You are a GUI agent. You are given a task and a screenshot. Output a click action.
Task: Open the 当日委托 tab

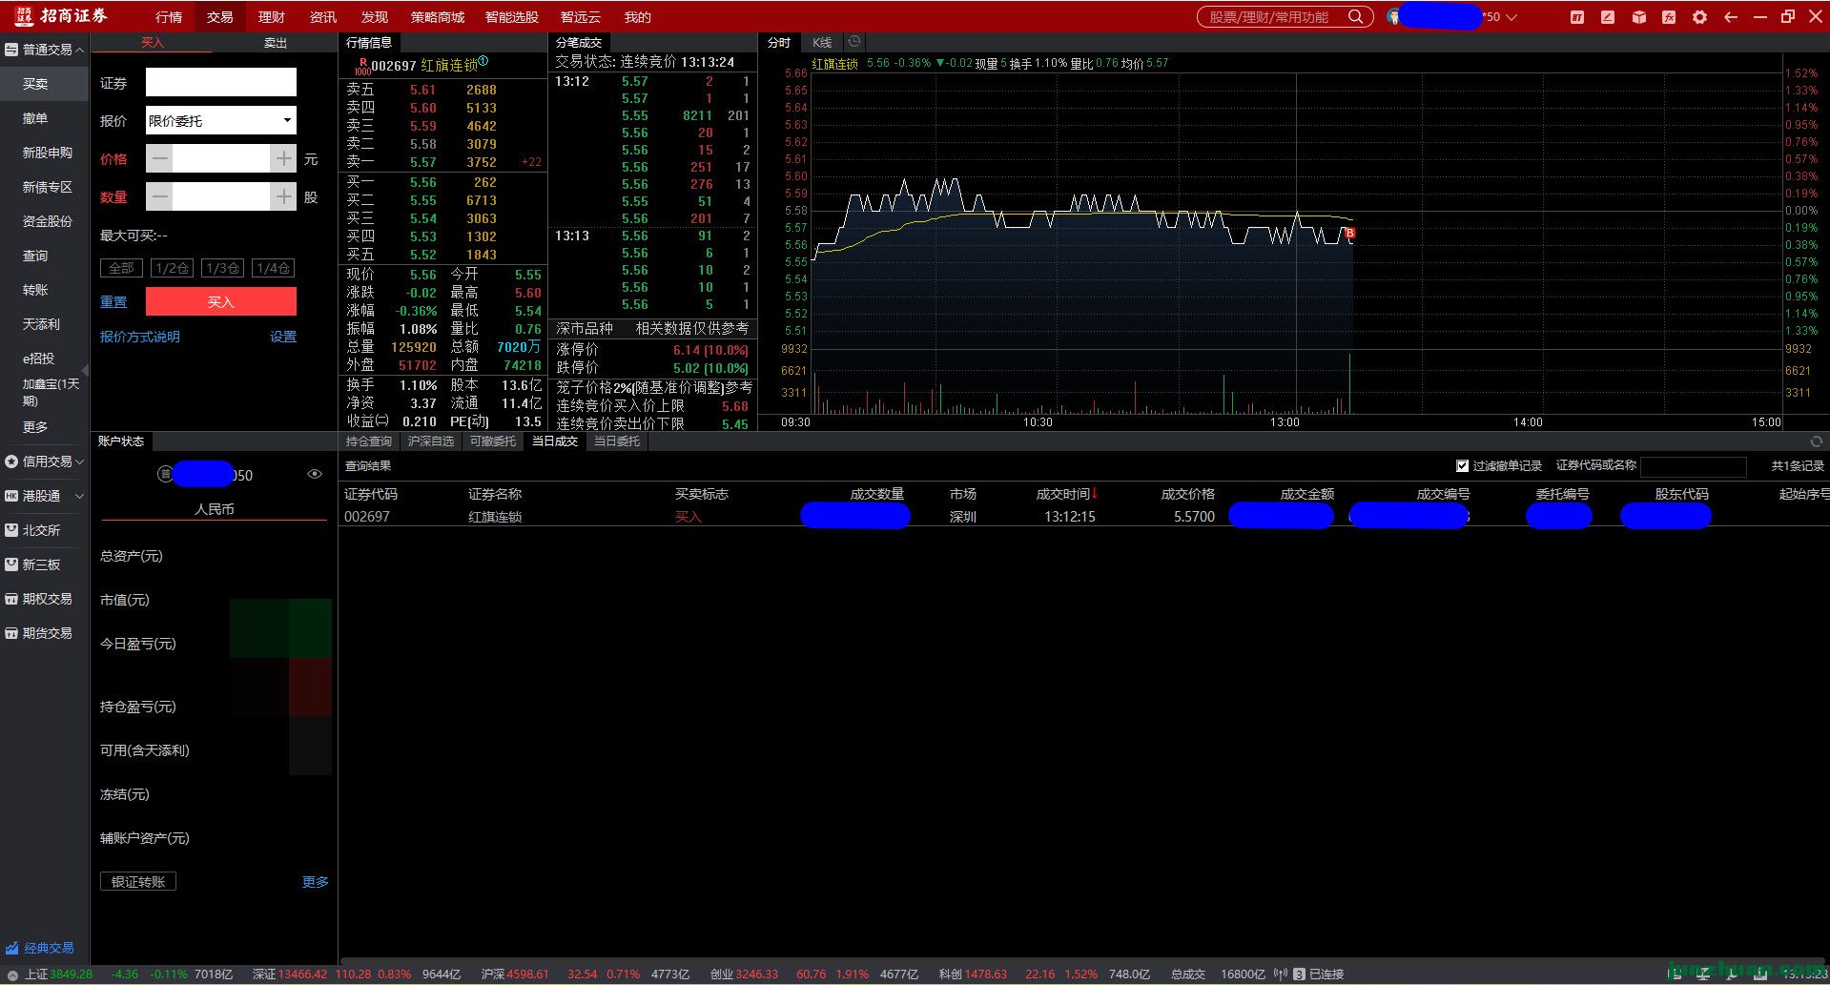coord(617,441)
